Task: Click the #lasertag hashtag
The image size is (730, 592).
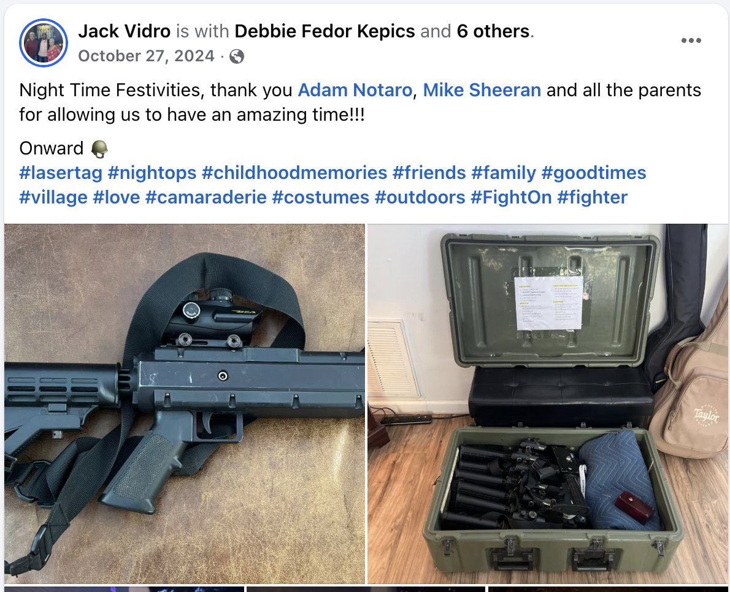Action: coord(61,173)
